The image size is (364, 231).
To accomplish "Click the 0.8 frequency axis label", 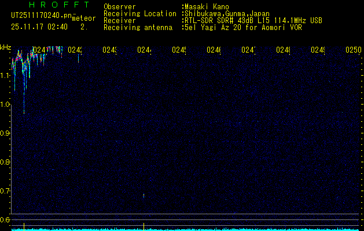I will pyautogui.click(x=5, y=162).
